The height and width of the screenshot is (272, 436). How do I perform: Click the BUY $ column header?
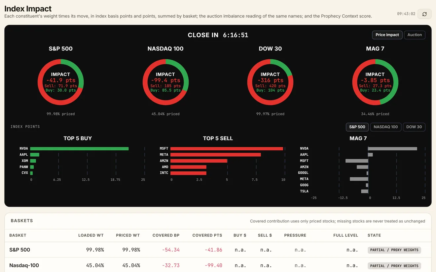240,235
